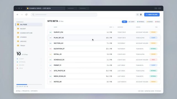Click the MESH_SCAN_03 file icon

point(51,76)
